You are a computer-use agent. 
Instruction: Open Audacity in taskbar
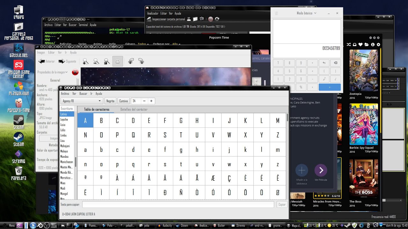tap(165, 226)
